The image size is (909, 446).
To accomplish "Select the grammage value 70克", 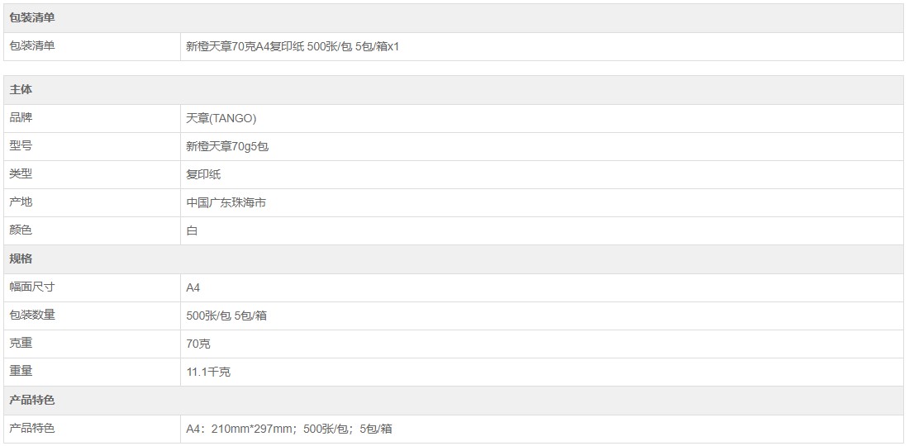I will pos(198,344).
